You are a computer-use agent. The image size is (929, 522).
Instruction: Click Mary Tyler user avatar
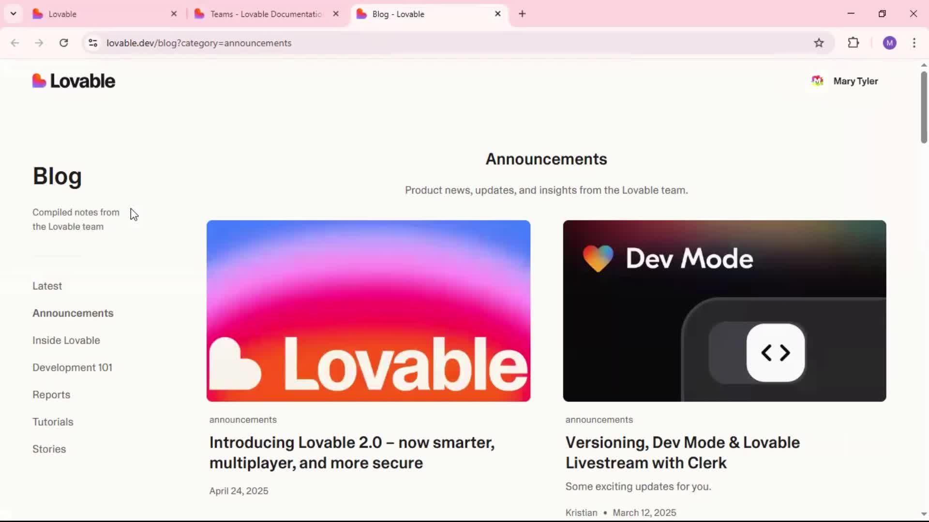tap(817, 81)
